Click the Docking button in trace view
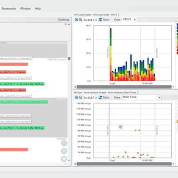Screen dimensions: 178x178 (x=64, y=20)
